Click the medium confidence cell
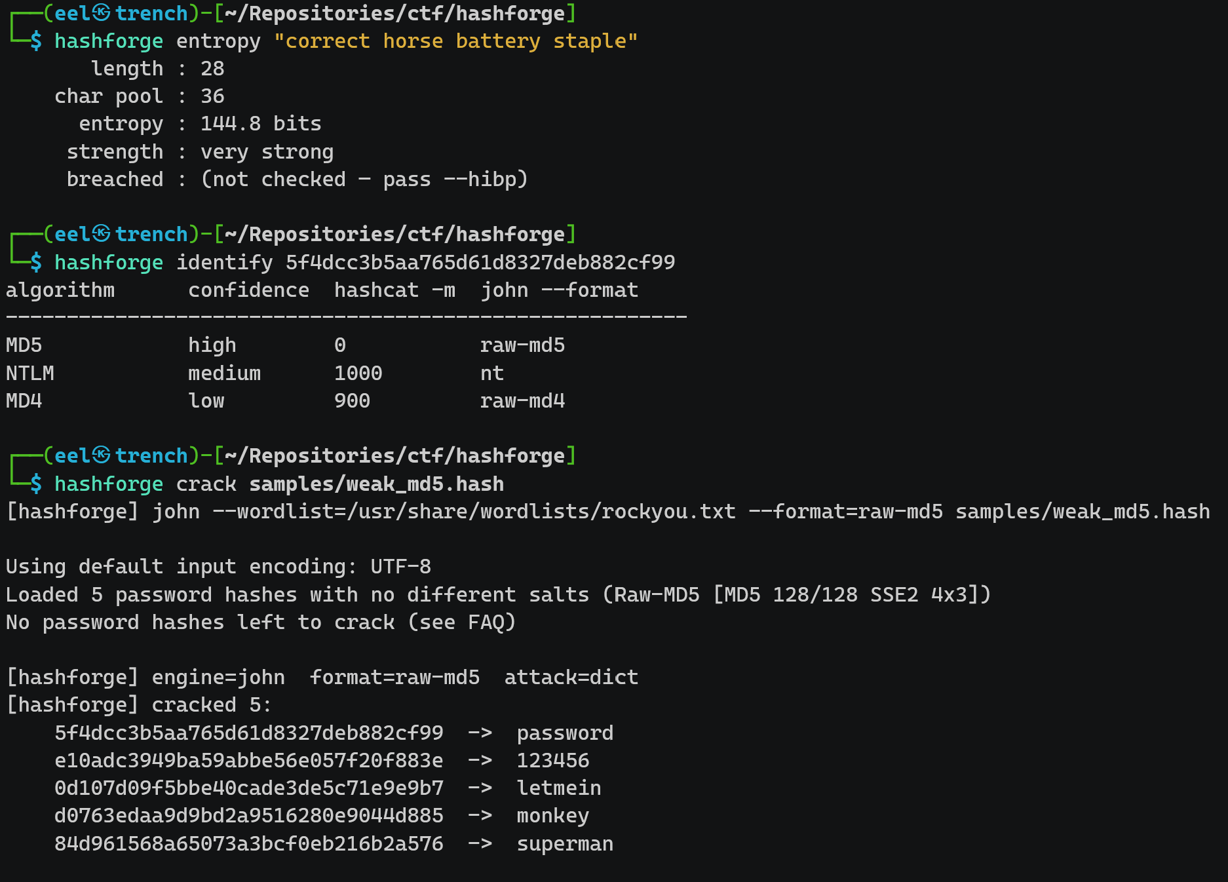Screen dimensions: 1228x882 pyautogui.click(x=225, y=374)
